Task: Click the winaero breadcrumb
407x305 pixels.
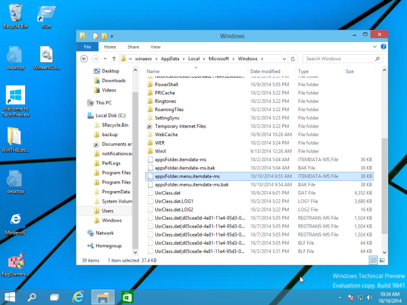Action: tap(143, 59)
